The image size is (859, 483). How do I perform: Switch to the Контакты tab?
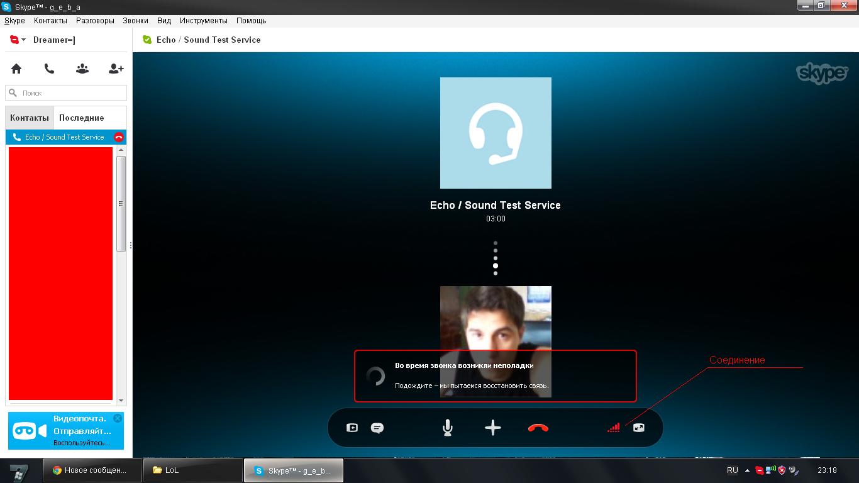30,118
